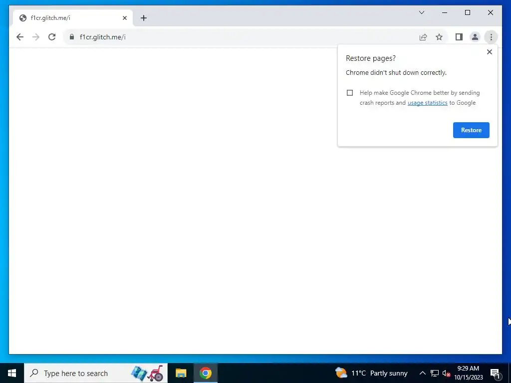Click the Chrome taskbar icon
The width and height of the screenshot is (511, 383).
pyautogui.click(x=205, y=373)
